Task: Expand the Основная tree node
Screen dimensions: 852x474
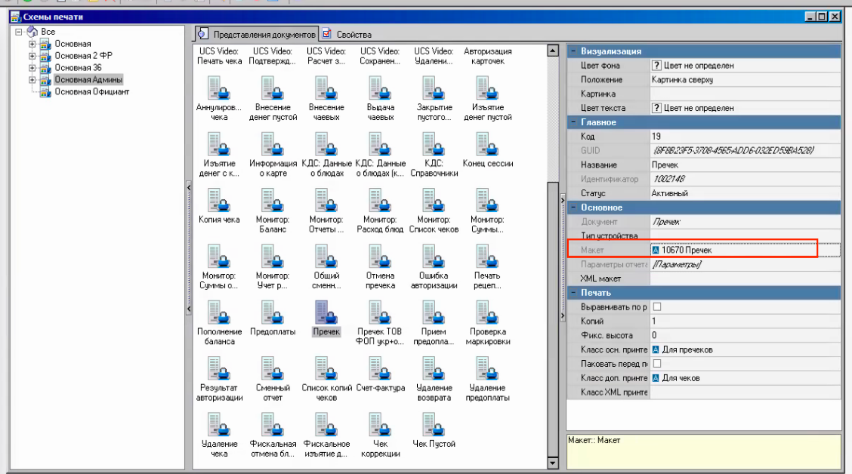Action: tap(32, 44)
